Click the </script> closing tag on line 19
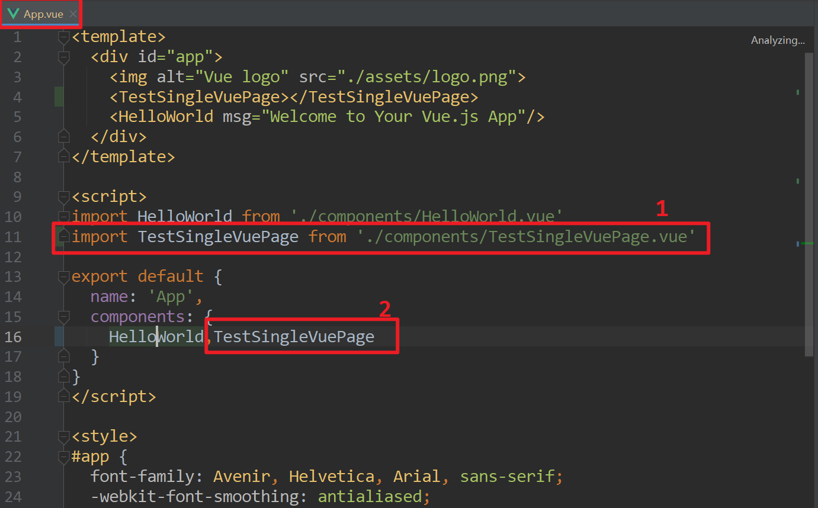The image size is (818, 508). pyautogui.click(x=114, y=396)
